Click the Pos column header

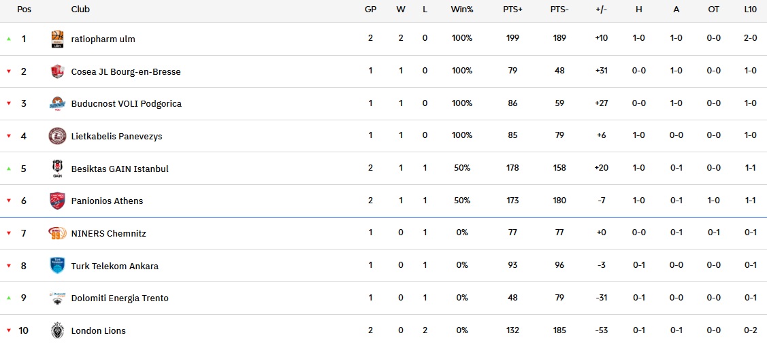pyautogui.click(x=24, y=10)
